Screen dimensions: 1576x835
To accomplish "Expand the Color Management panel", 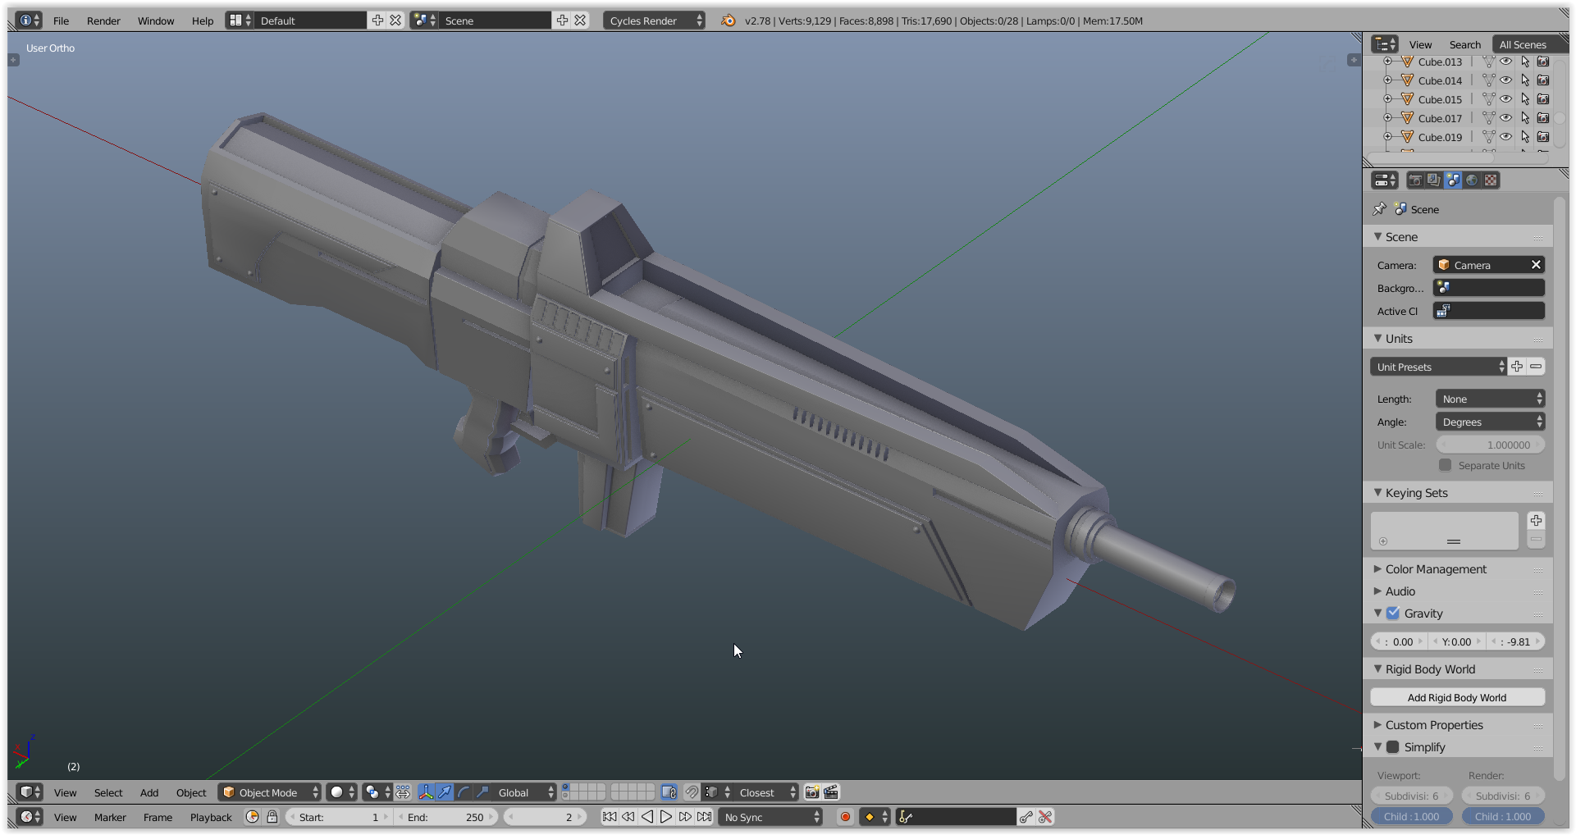I will click(1436, 569).
